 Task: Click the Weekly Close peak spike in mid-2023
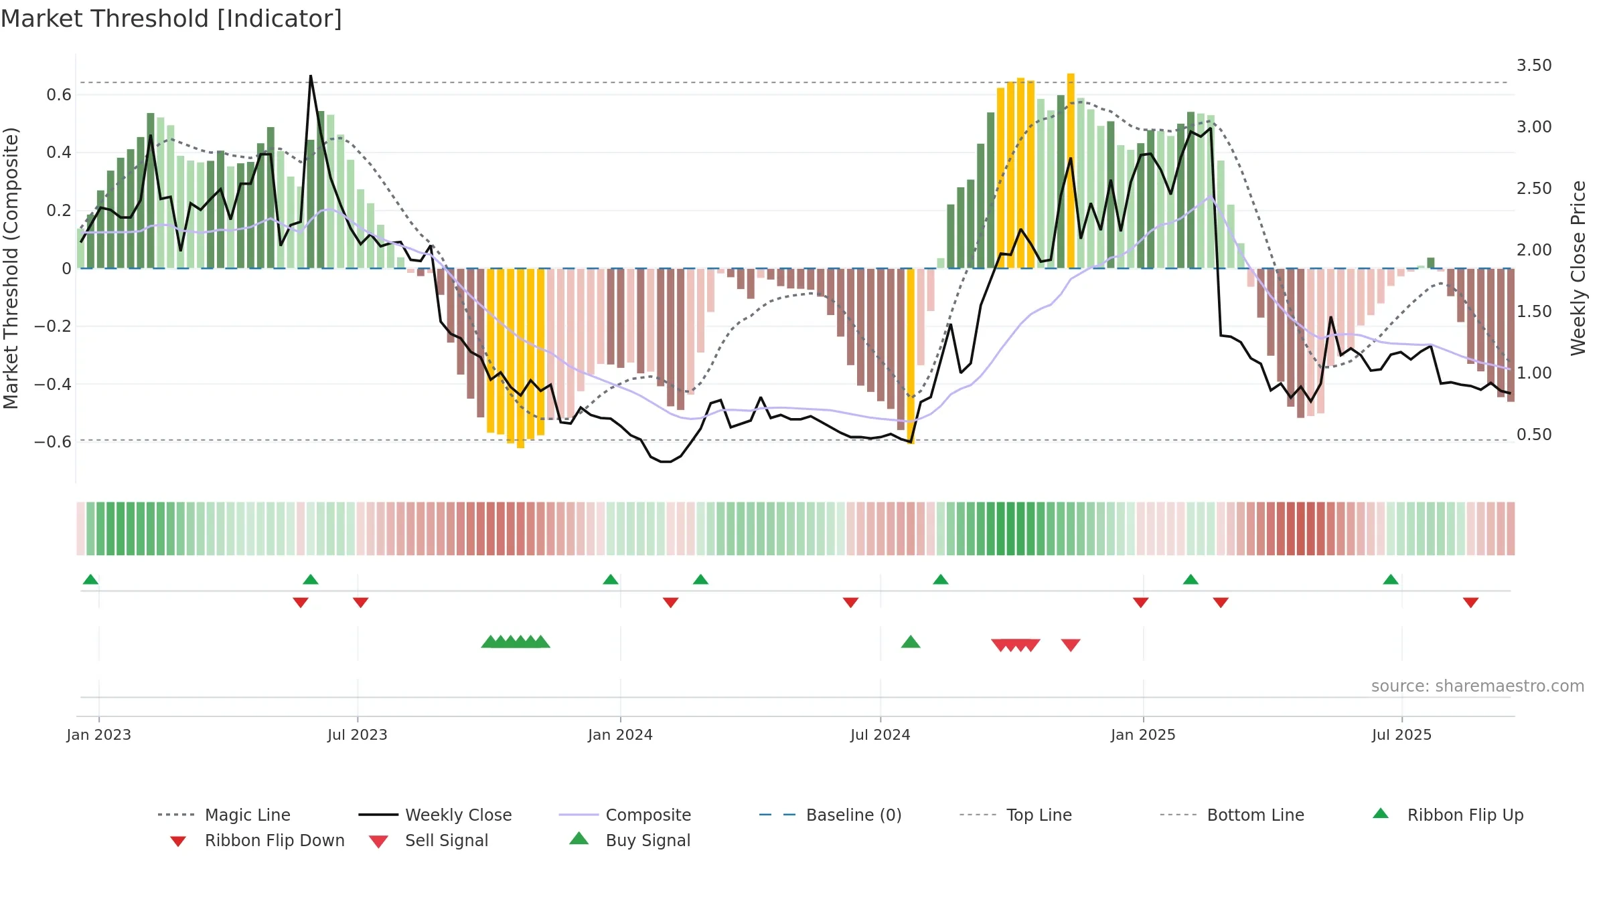point(311,76)
